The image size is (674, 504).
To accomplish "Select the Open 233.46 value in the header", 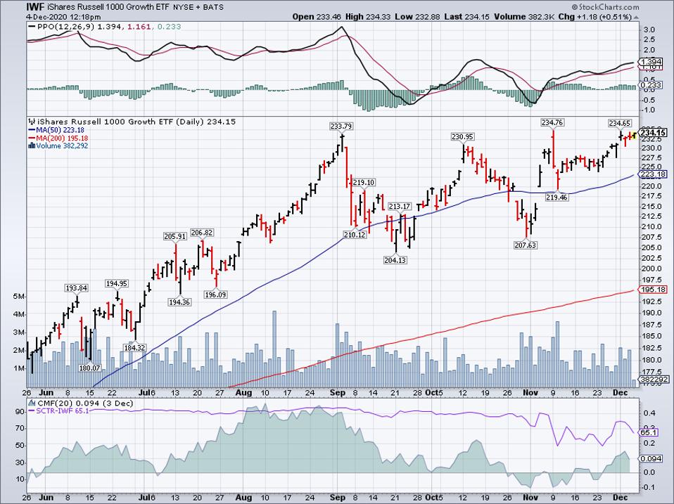I will (316, 17).
